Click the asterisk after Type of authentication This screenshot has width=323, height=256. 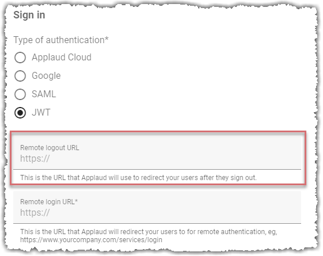(107, 39)
